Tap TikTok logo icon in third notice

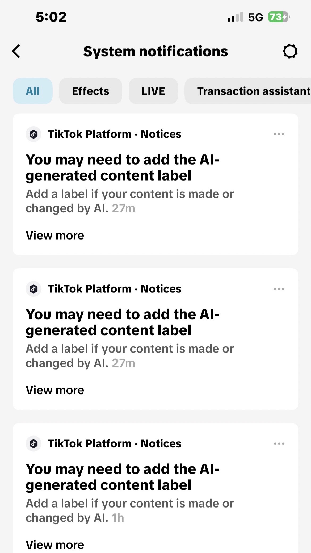pos(33,443)
